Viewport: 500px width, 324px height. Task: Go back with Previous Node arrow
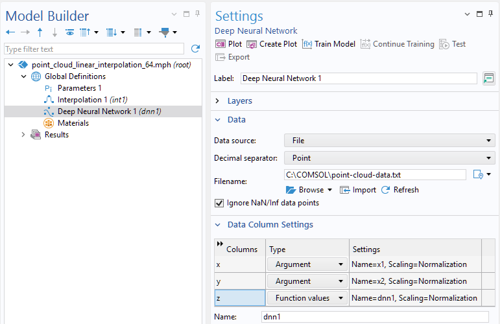tap(10, 32)
